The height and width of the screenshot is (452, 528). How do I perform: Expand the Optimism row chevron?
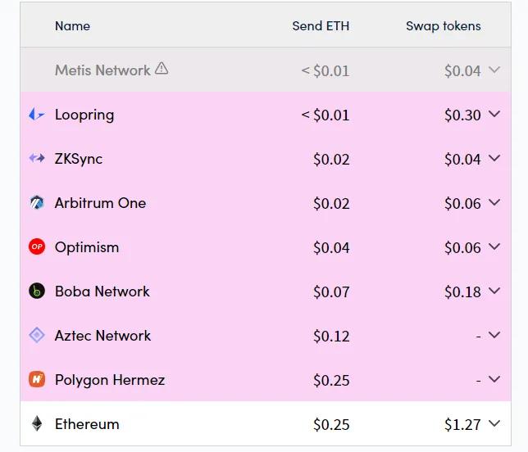click(494, 247)
